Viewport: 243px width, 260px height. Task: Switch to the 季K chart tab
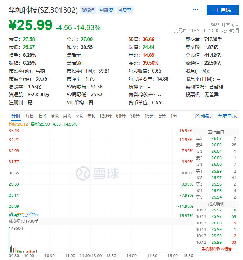[x=79, y=116]
